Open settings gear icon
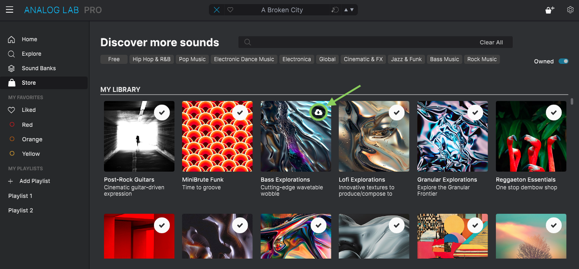 (x=570, y=10)
